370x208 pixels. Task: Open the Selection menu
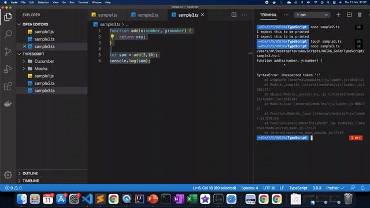tap(43, 2)
